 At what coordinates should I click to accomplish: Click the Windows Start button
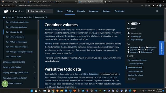coord(32,91)
